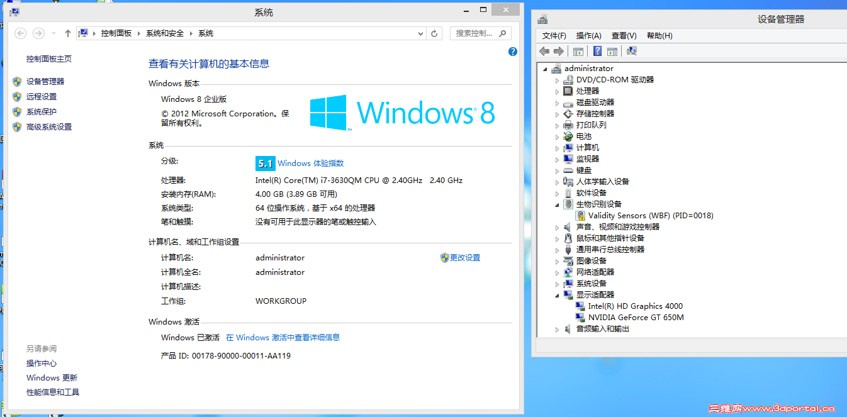Collapse administrator root node in device tree

tap(545, 69)
